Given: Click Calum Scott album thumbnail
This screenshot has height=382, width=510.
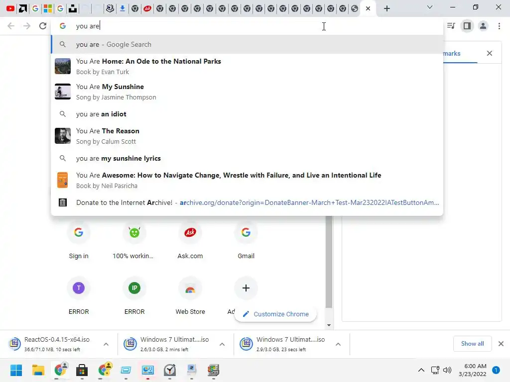Looking at the screenshot, I should click(x=62, y=136).
